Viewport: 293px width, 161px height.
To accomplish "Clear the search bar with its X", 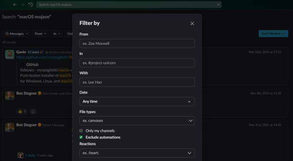I will 218,5.
